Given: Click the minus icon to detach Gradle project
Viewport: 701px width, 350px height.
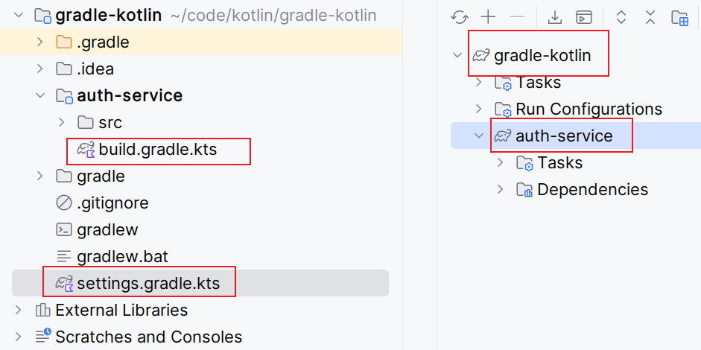Looking at the screenshot, I should 517,17.
